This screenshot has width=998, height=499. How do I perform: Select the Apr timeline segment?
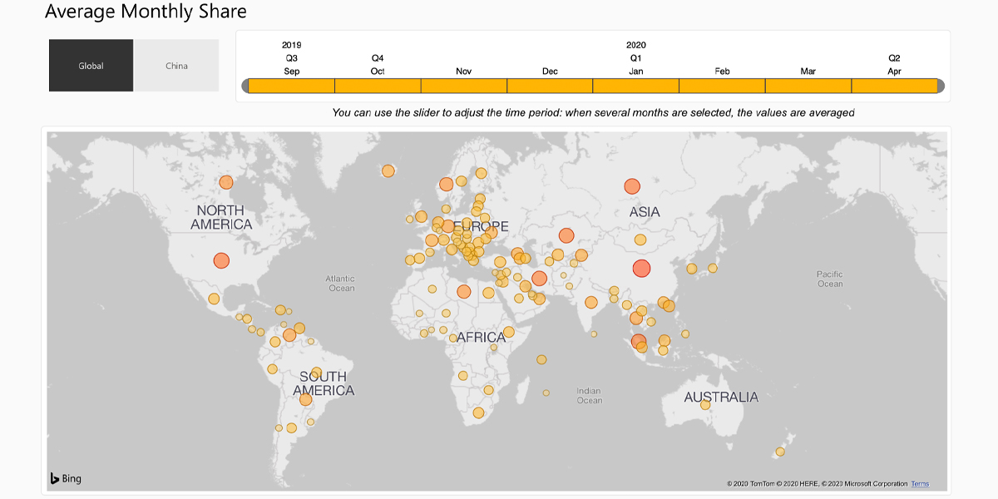pyautogui.click(x=895, y=86)
